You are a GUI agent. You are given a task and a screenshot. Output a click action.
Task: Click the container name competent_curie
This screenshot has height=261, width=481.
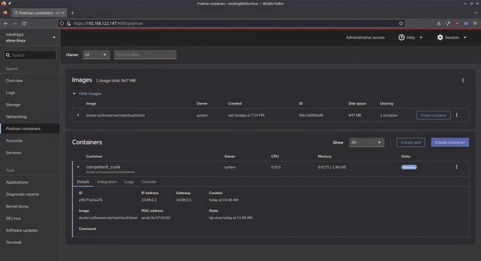pos(103,167)
